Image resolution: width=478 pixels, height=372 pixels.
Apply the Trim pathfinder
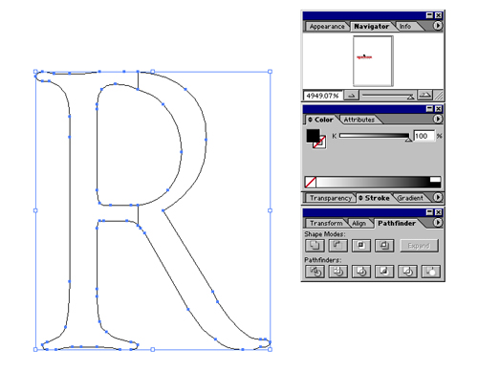coord(337,272)
